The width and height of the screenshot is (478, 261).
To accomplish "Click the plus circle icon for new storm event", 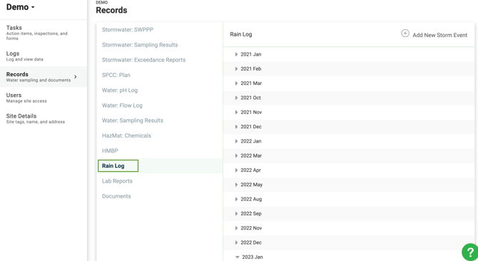I will 405,34.
